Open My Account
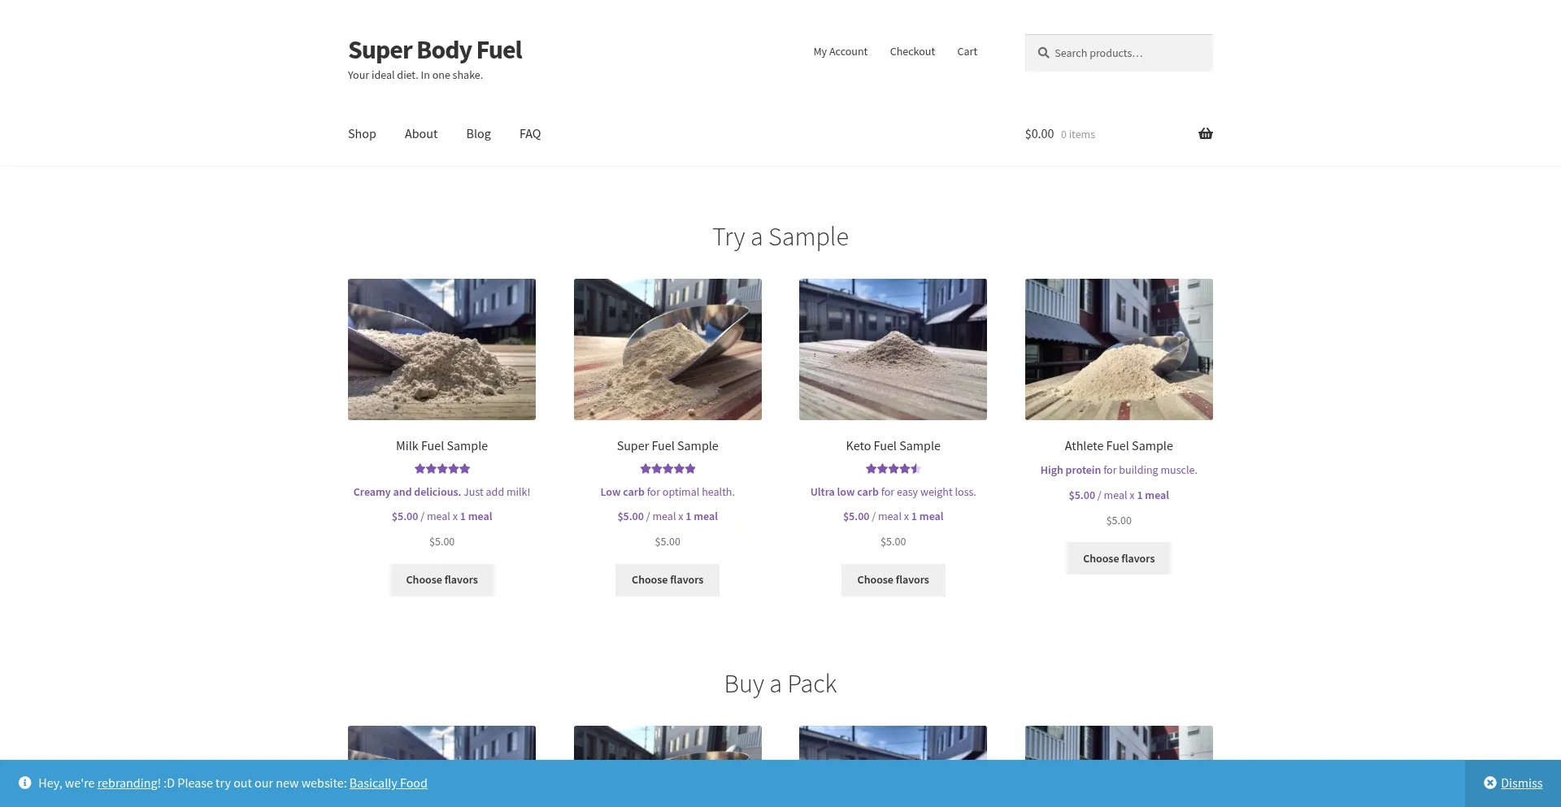The image size is (1561, 807). pyautogui.click(x=841, y=52)
